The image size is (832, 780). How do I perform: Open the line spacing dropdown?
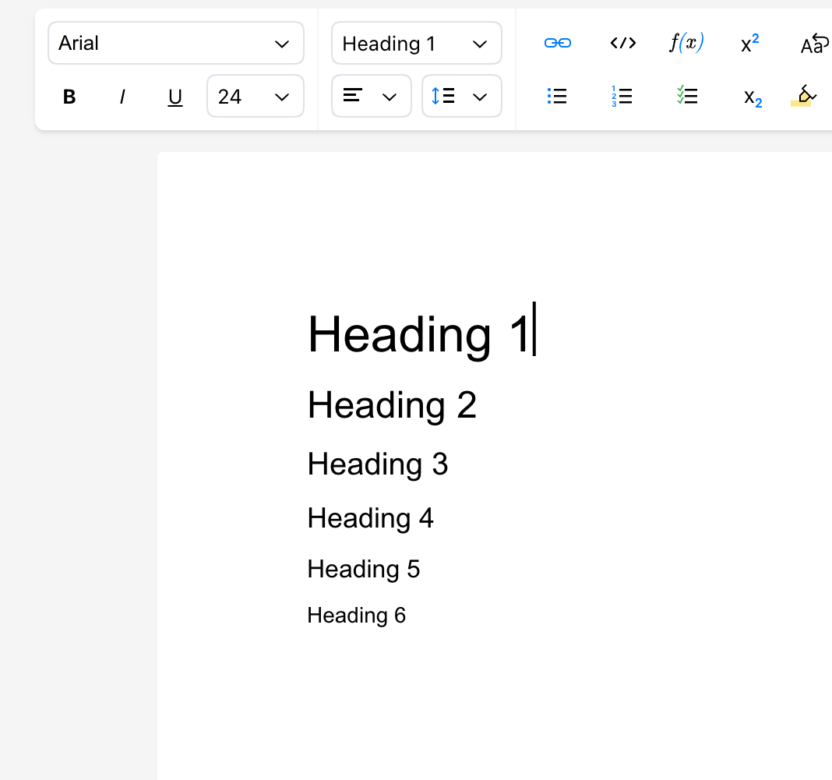462,96
